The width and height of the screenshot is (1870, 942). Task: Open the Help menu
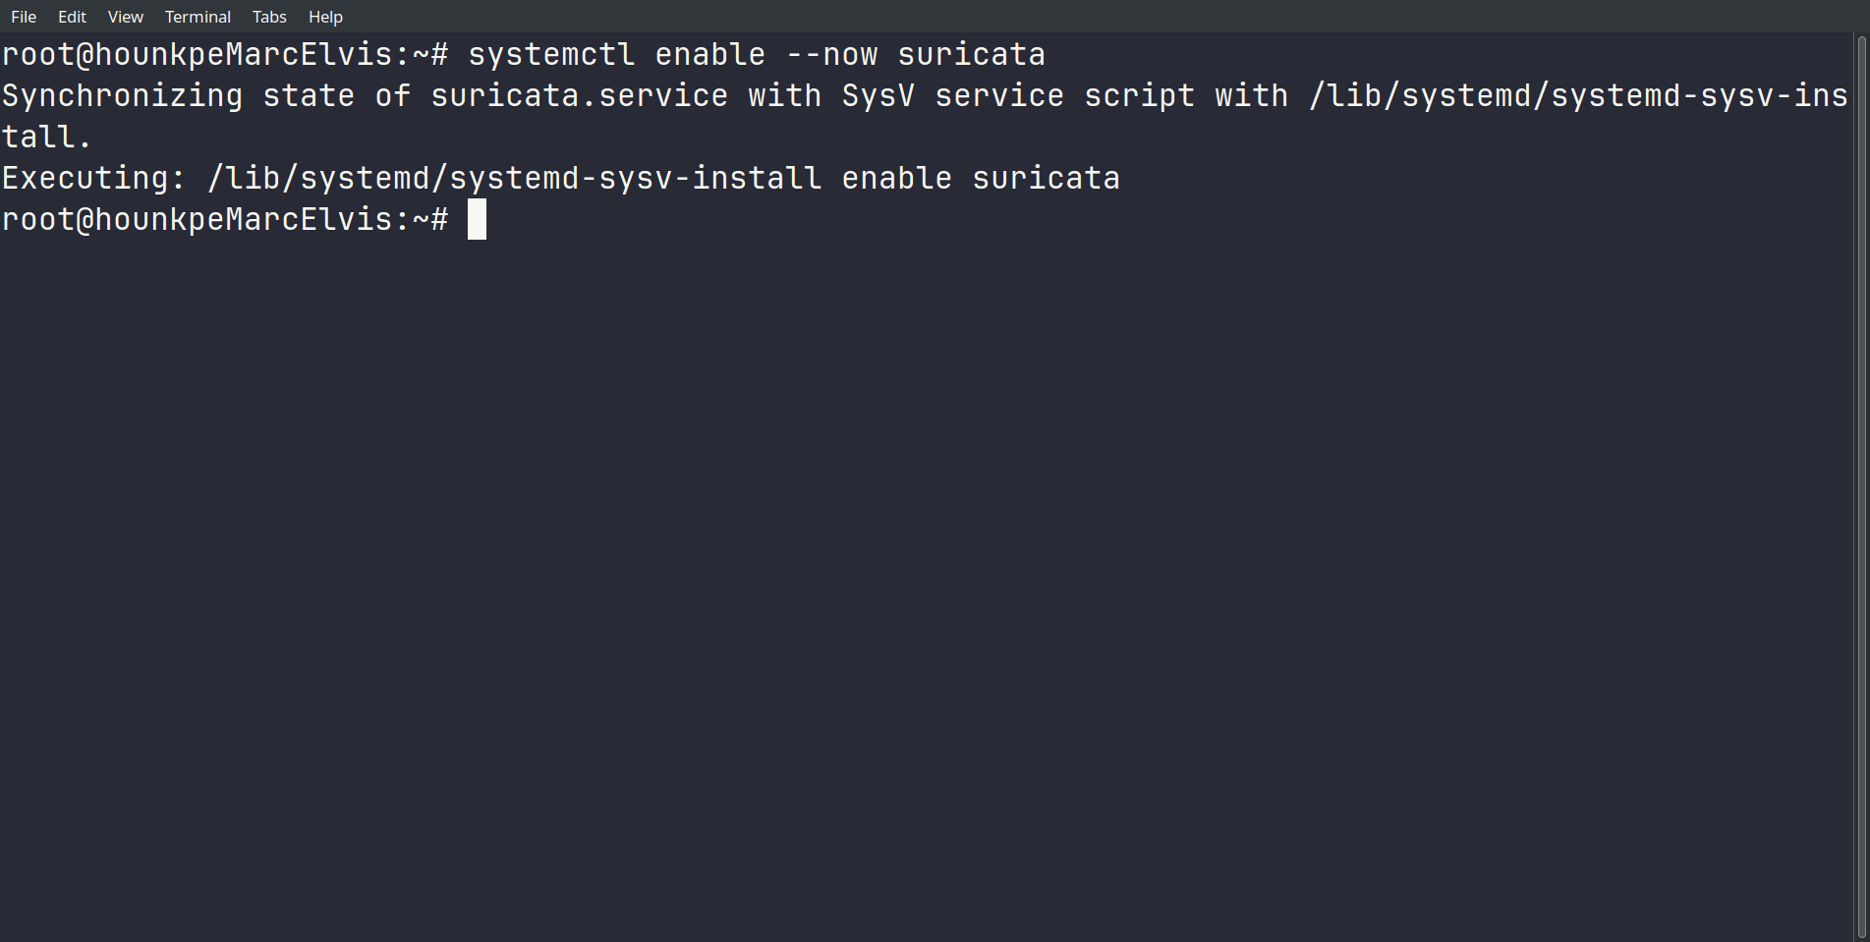pos(325,17)
